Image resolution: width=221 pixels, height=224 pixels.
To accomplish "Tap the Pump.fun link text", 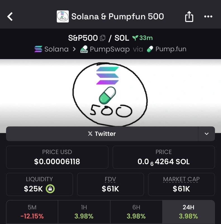I will coord(171,49).
